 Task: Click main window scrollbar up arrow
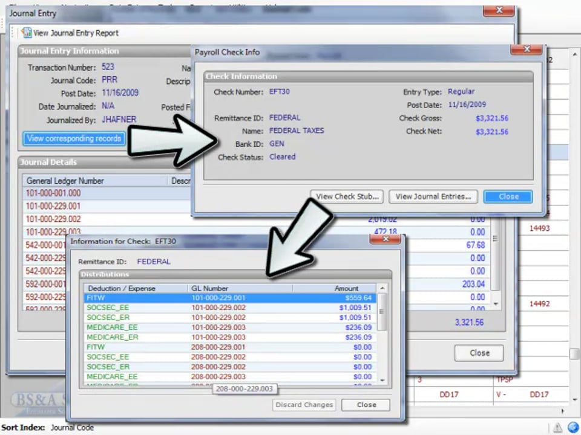point(575,54)
